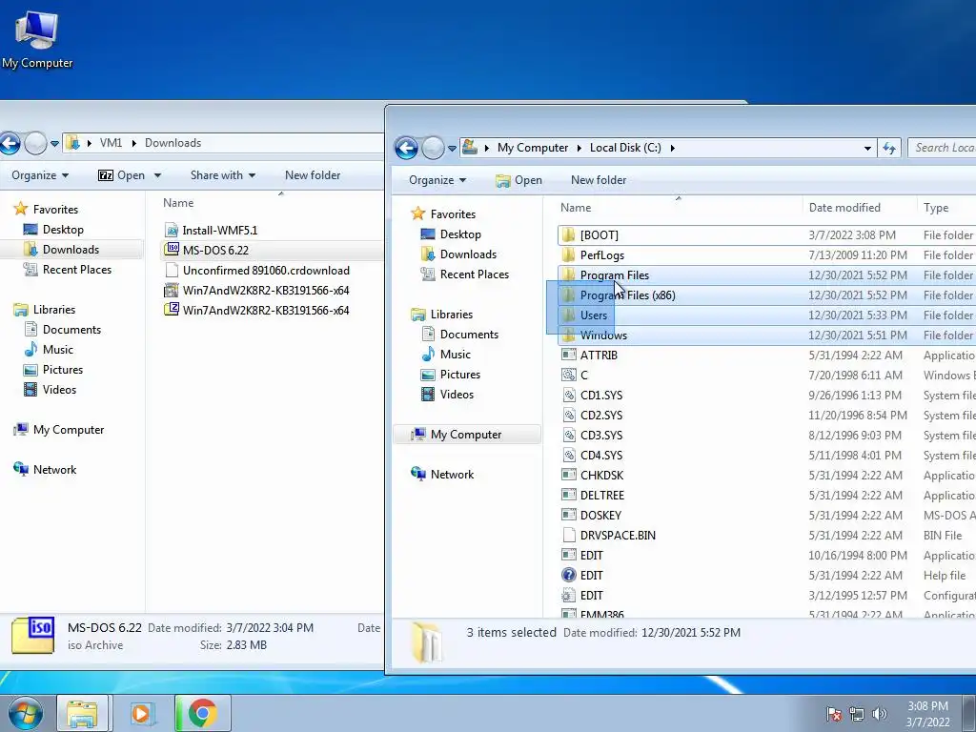Open Windows Media Player taskbar icon

[x=142, y=713]
